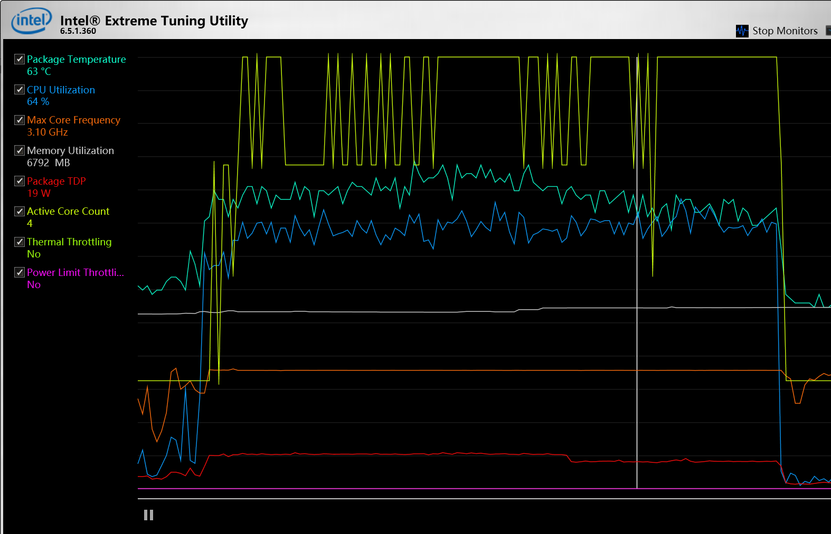Viewport: 831px width, 534px height.
Task: Click the 6792 MB memory value
Action: [x=49, y=163]
